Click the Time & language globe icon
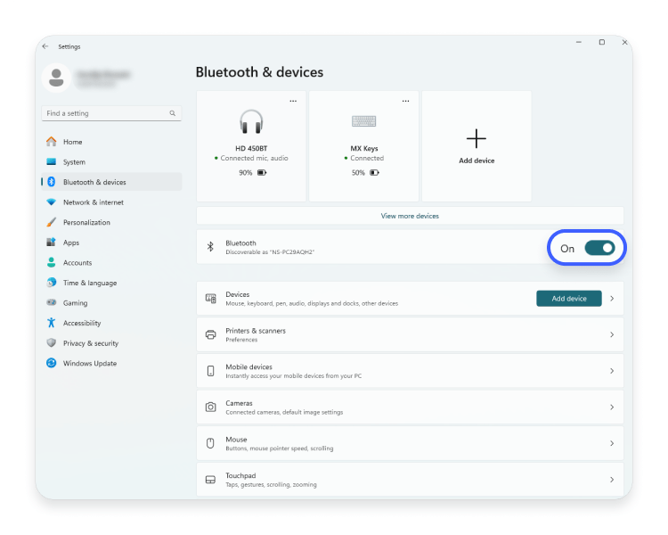This screenshot has width=668, height=535. pyautogui.click(x=51, y=282)
